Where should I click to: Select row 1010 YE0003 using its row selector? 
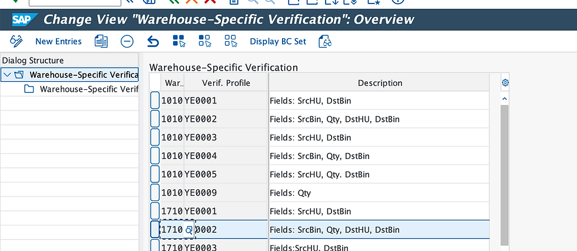pyautogui.click(x=155, y=138)
